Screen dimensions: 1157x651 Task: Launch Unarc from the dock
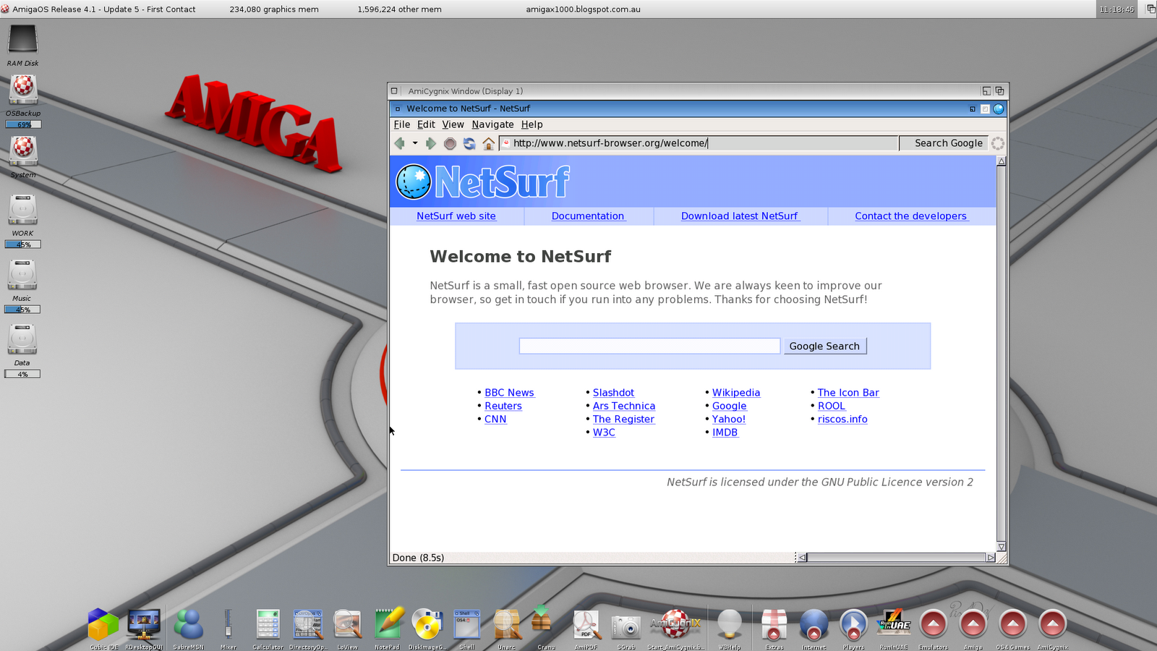coord(507,625)
